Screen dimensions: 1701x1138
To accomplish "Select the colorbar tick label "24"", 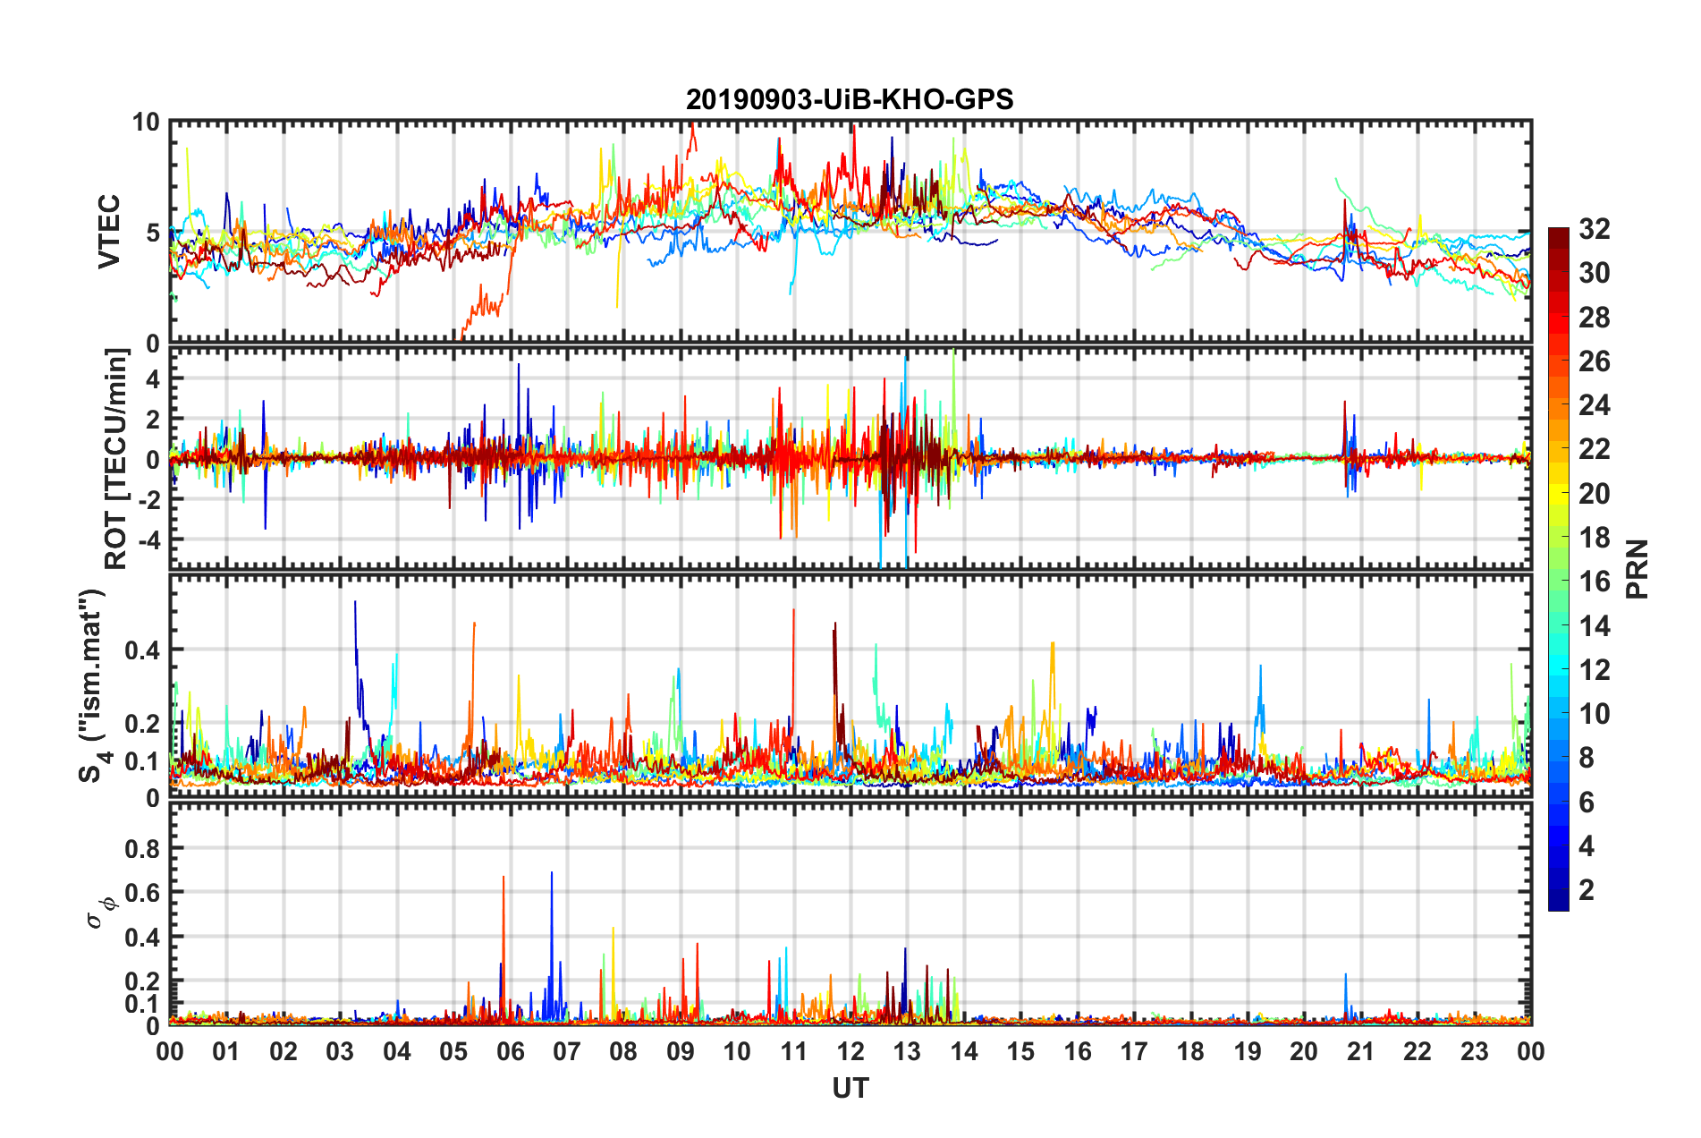I will [1595, 405].
